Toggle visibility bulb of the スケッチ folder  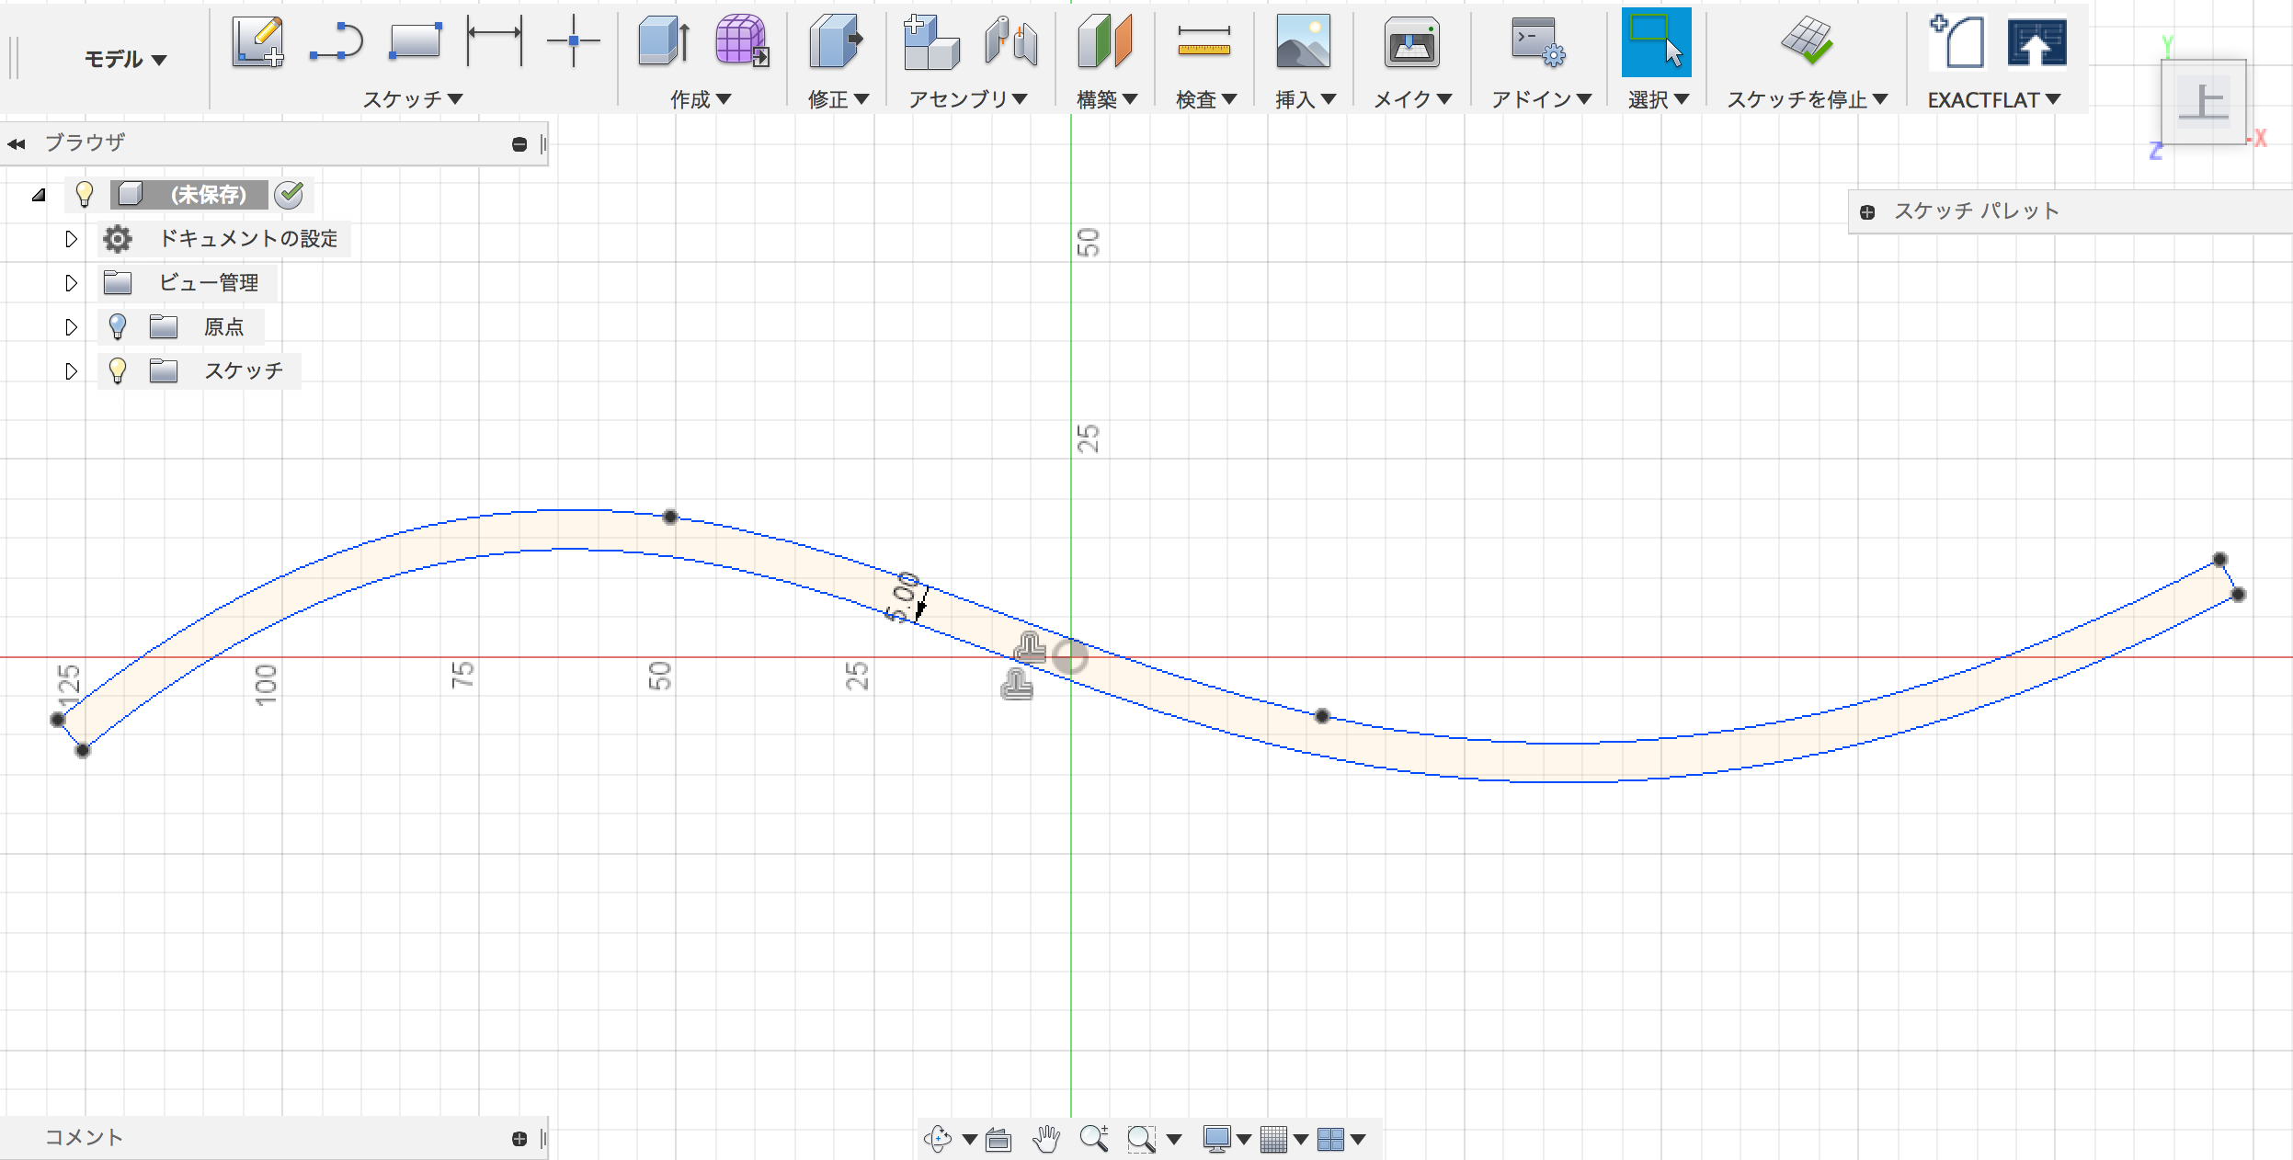(x=118, y=370)
